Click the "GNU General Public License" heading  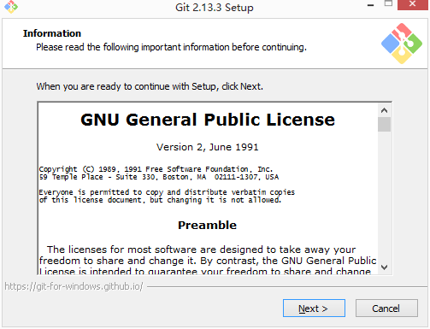[x=208, y=120]
